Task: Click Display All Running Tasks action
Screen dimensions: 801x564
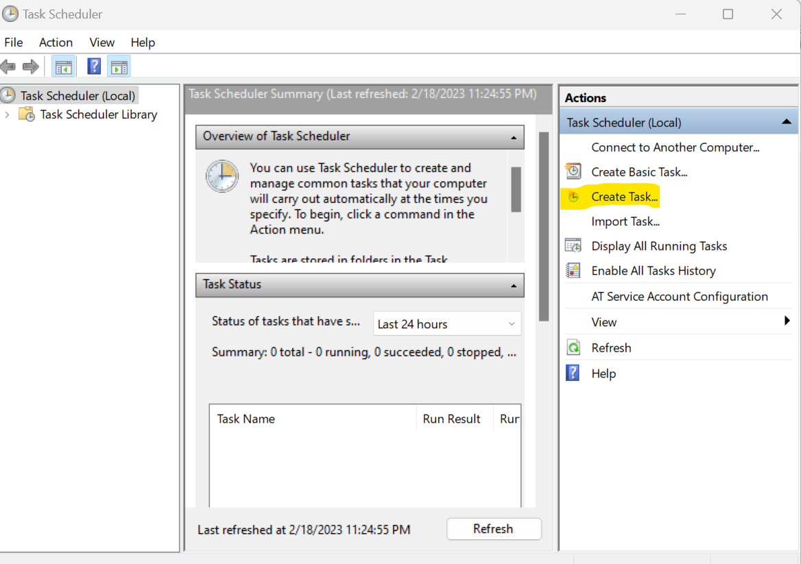Action: (x=659, y=246)
